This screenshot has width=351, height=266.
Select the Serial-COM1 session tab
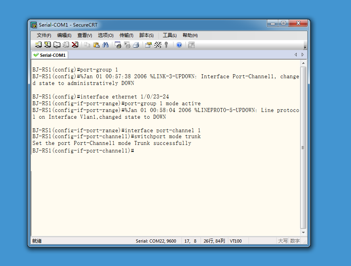point(50,55)
